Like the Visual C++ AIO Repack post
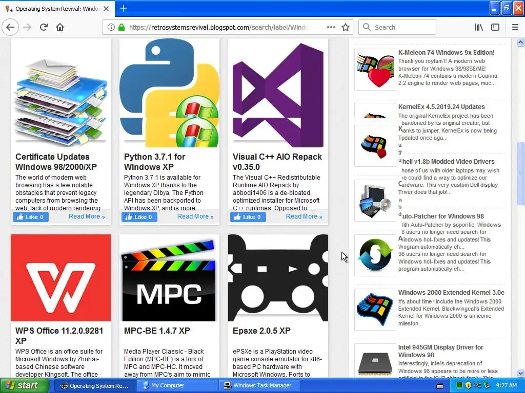This screenshot has width=525, height=393. tap(248, 217)
